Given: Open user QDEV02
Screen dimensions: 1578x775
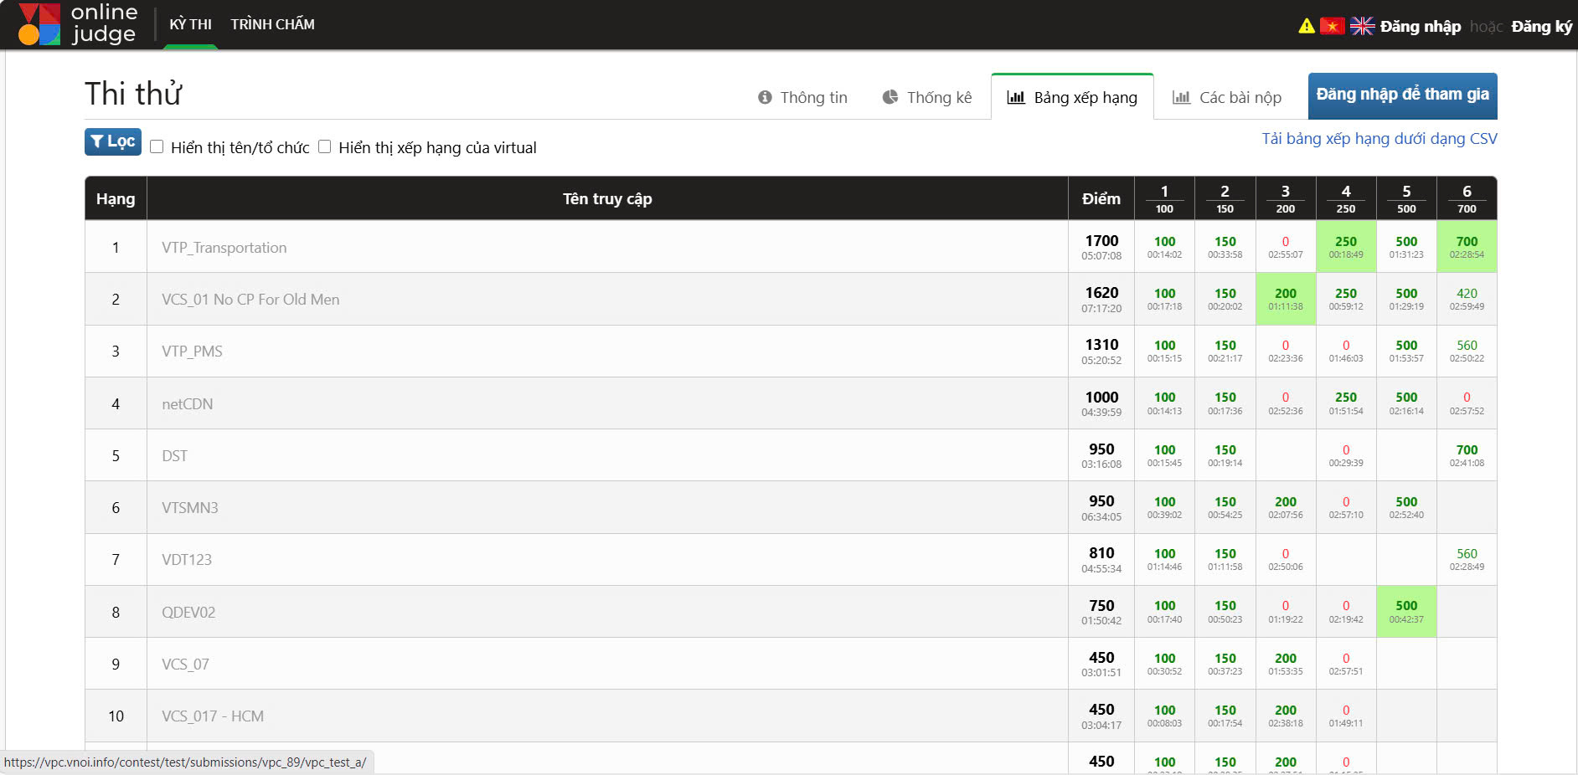Looking at the screenshot, I should pos(188,613).
